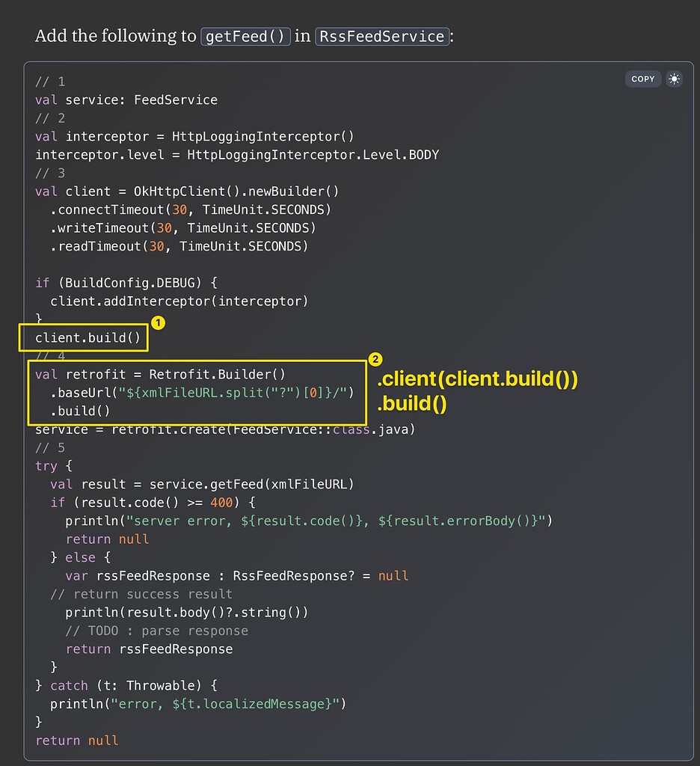Click the '// return success result' comment
The image size is (700, 766).
[x=141, y=595]
